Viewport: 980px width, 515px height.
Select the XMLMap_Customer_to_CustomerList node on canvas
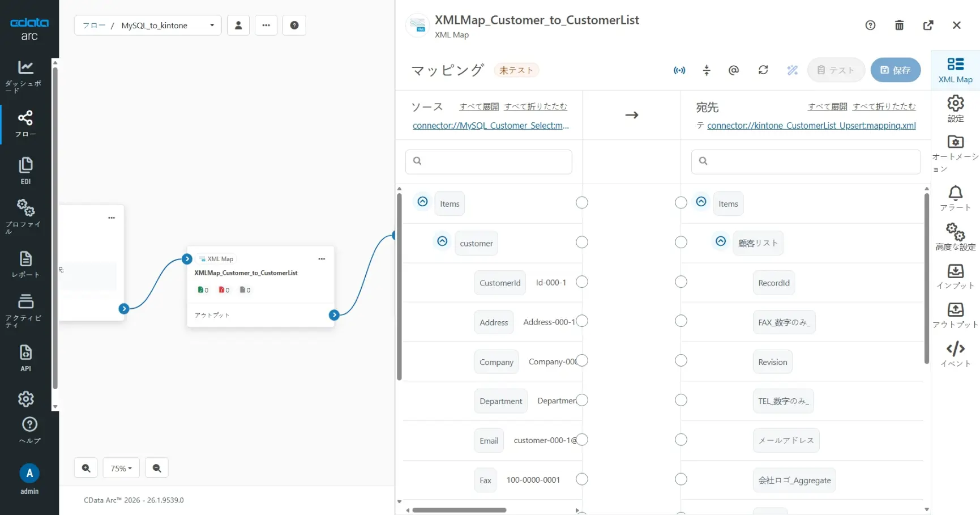260,286
